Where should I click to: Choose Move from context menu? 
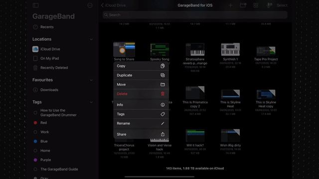tap(141, 85)
